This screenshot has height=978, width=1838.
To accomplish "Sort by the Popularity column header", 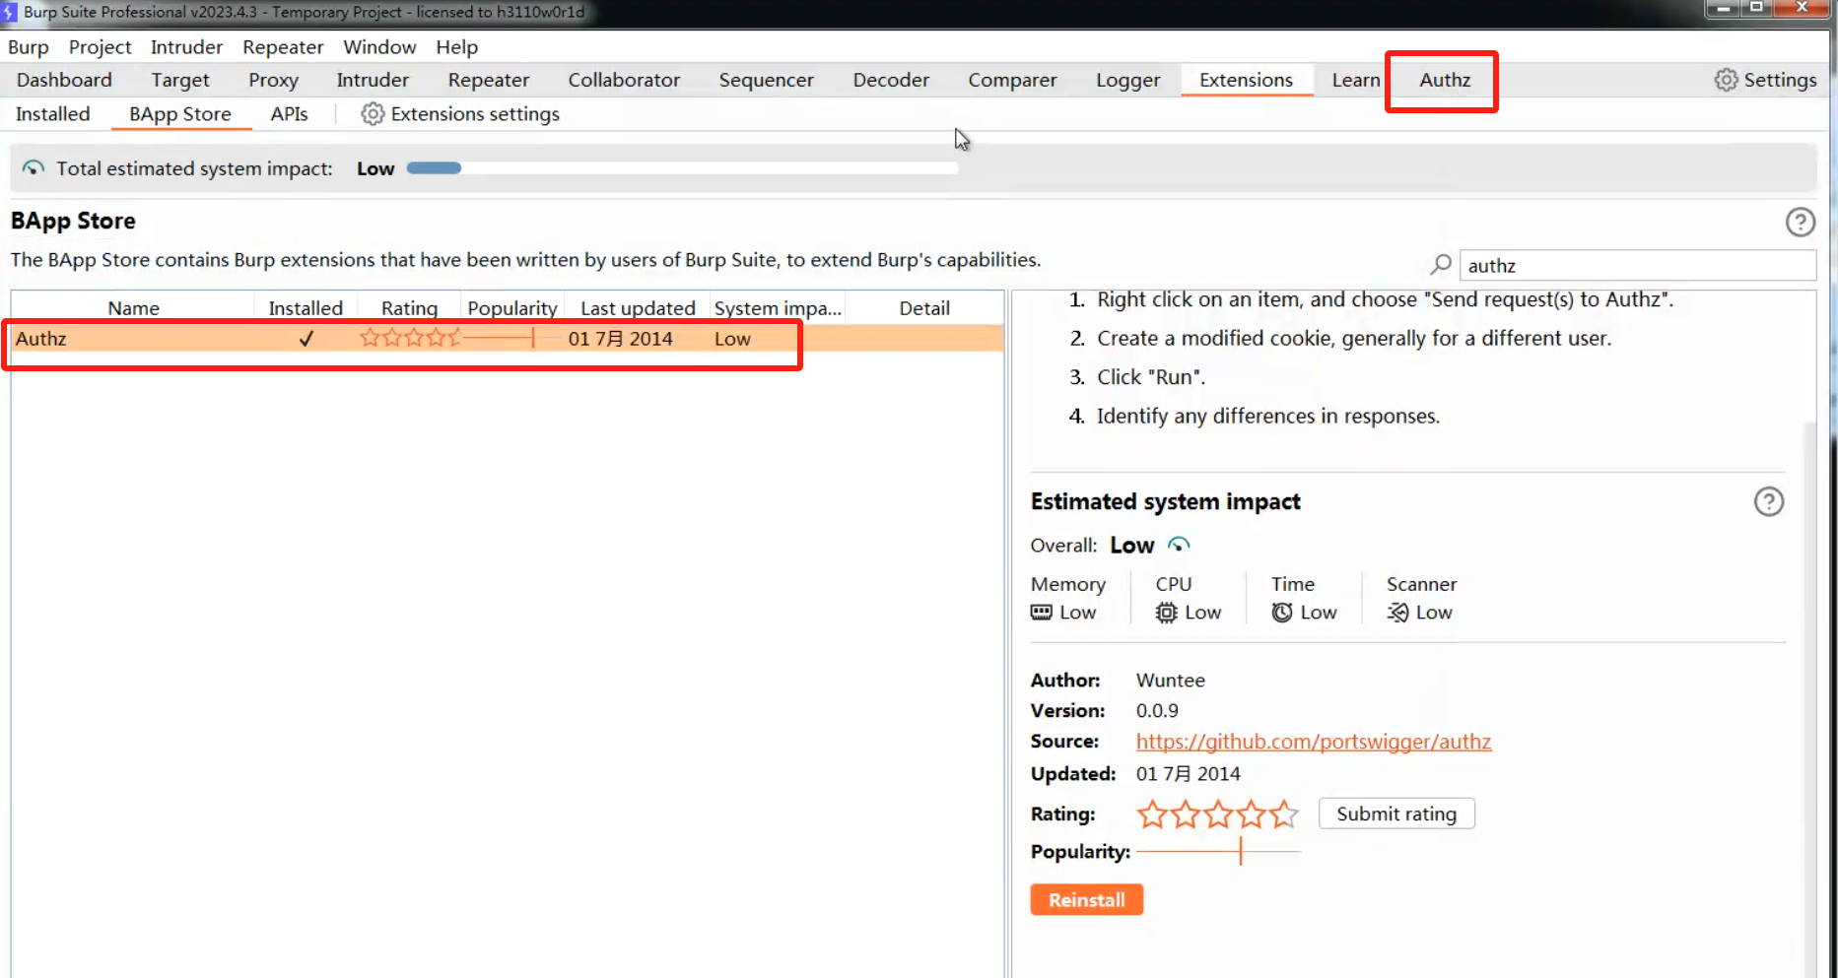I will point(512,308).
